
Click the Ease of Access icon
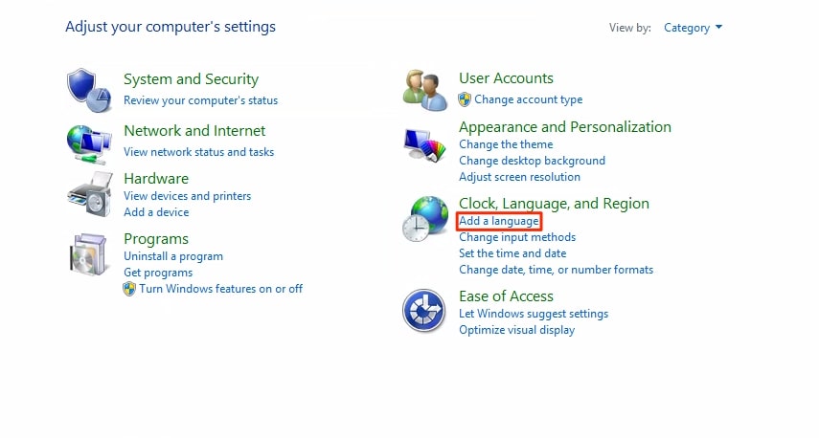tap(424, 311)
